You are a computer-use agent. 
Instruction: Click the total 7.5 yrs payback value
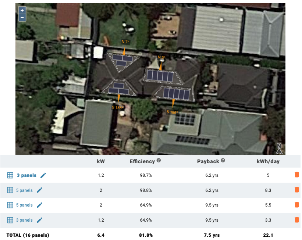[212, 235]
